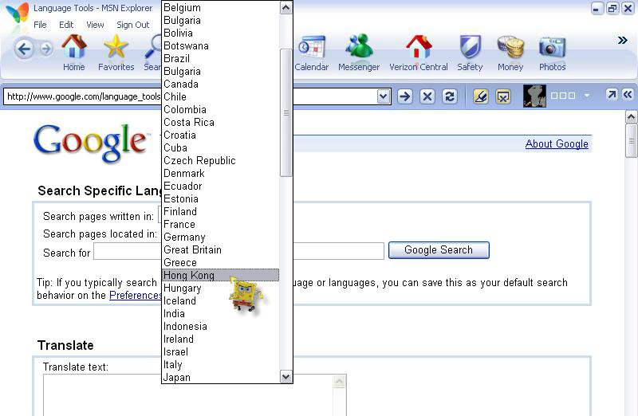Open Verizon Central house icon
Screen dimensions: 638x416
(419, 53)
